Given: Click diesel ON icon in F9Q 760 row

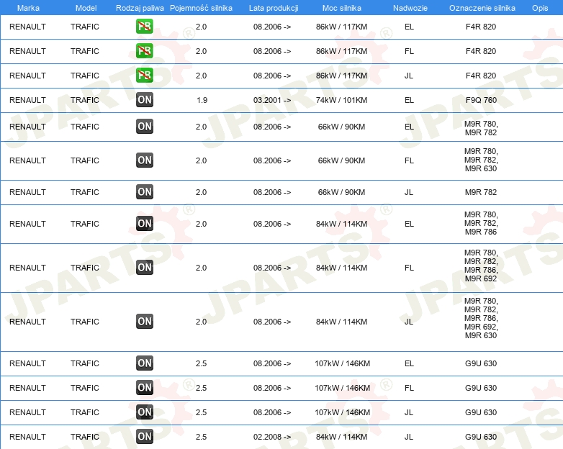Looking at the screenshot, I should point(144,100).
